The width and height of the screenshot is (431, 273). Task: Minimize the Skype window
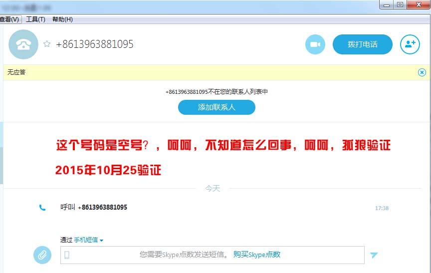[x=387, y=4]
